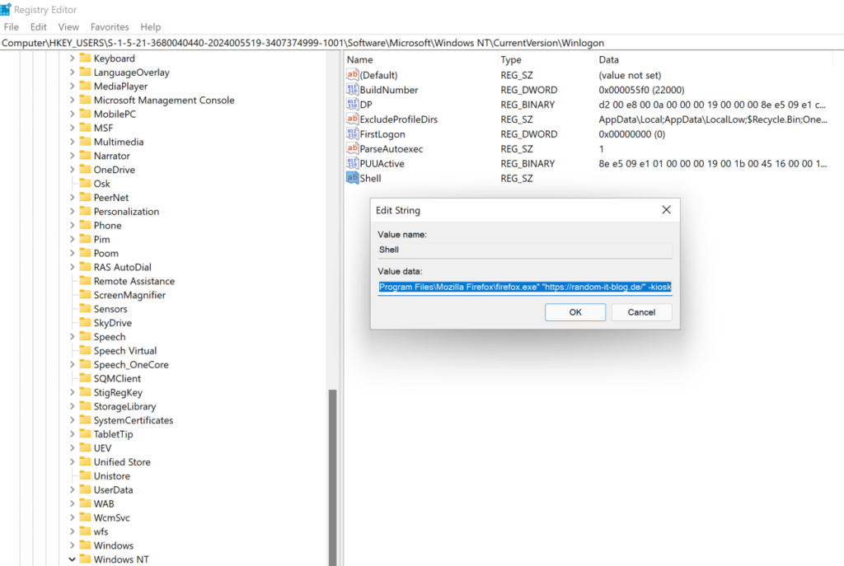Select the PUUActive binary value icon
This screenshot has height=566, width=844.
click(x=353, y=163)
